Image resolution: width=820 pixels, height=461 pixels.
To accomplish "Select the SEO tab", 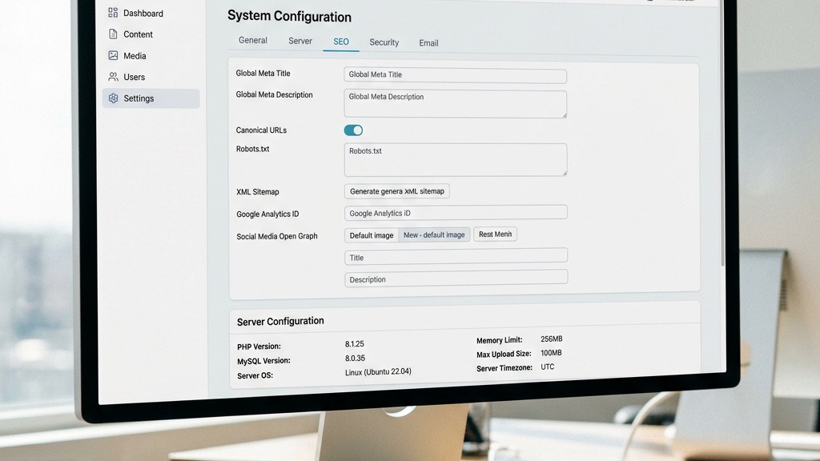I will point(340,41).
